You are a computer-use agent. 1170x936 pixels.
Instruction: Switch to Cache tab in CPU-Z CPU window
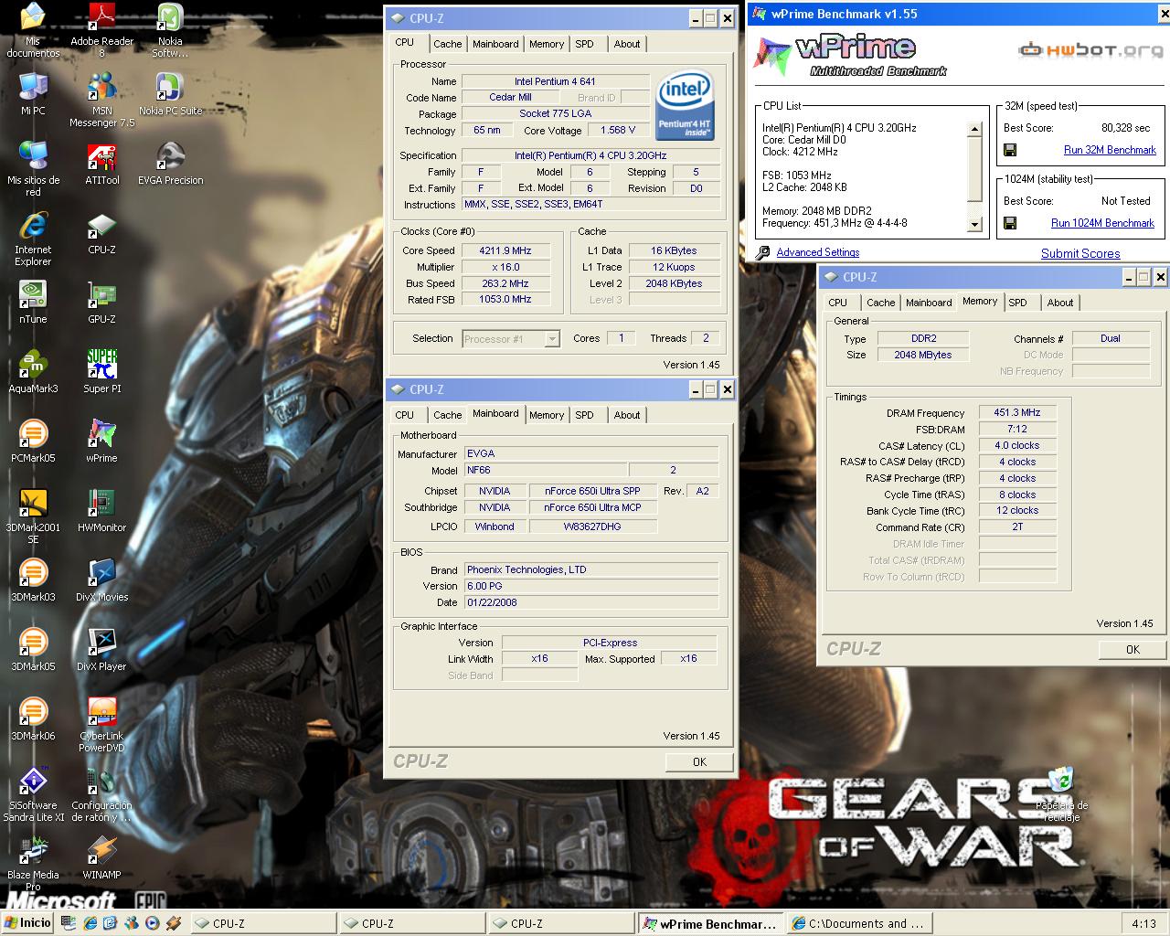(447, 44)
